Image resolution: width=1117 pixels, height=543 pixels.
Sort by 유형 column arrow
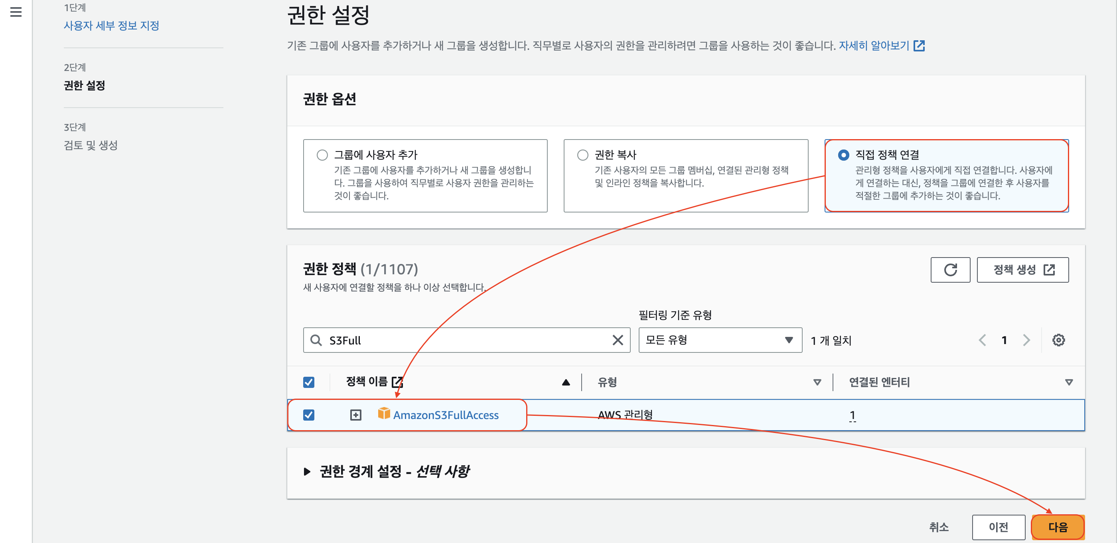[817, 382]
